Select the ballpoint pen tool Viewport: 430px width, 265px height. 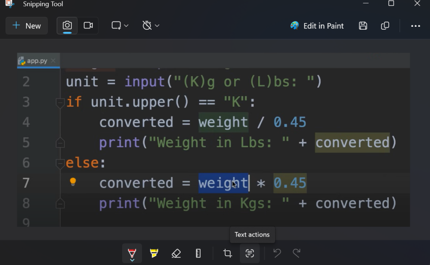[132, 252]
